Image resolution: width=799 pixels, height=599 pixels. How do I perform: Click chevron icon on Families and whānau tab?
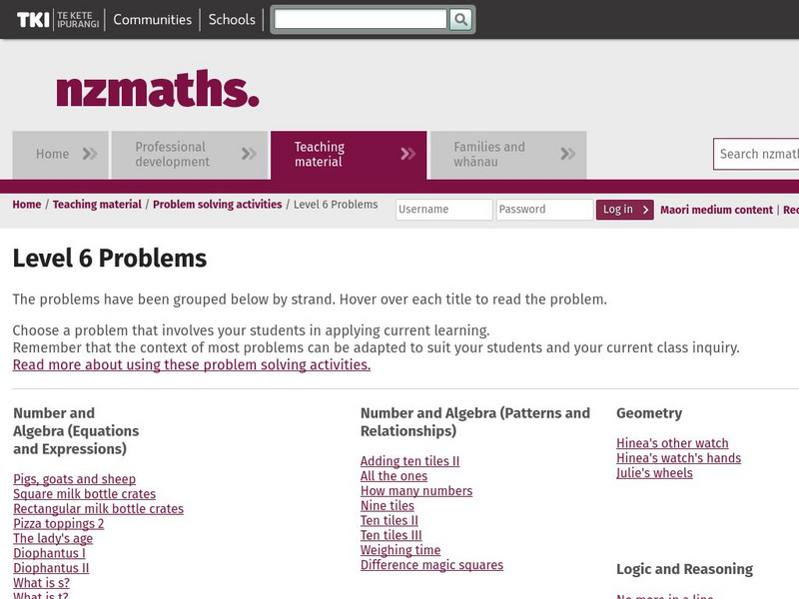point(568,154)
